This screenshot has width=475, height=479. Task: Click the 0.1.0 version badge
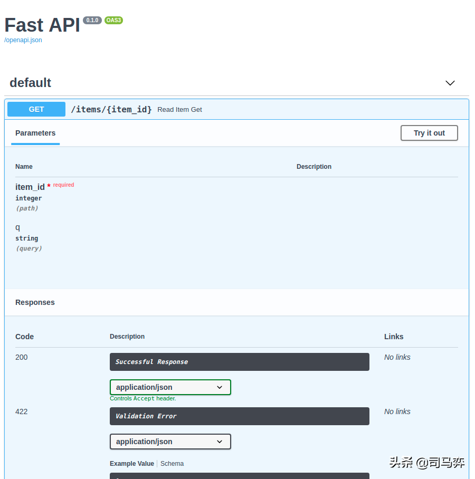[92, 20]
